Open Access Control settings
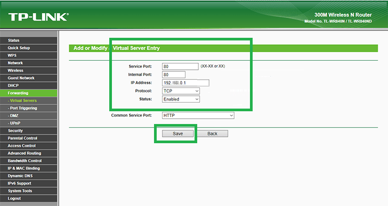Viewport: 388px width, 206px height. (29, 146)
